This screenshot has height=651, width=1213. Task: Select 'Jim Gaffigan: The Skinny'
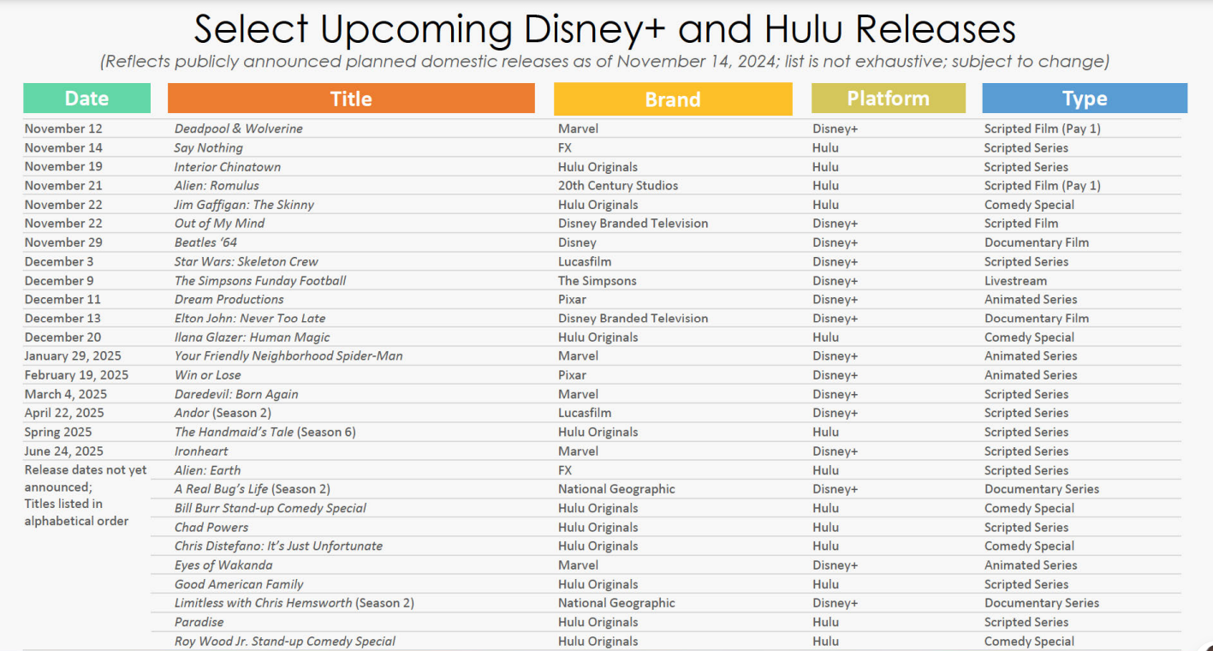click(245, 205)
